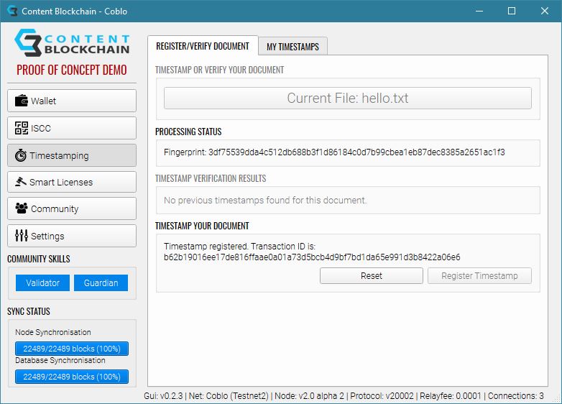Close the Coblo window
The image size is (562, 404).
tap(545, 11)
